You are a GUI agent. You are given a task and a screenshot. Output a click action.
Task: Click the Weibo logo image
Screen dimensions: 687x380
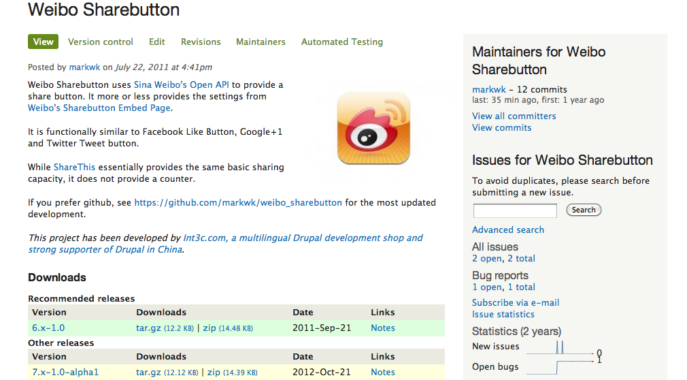(373, 128)
